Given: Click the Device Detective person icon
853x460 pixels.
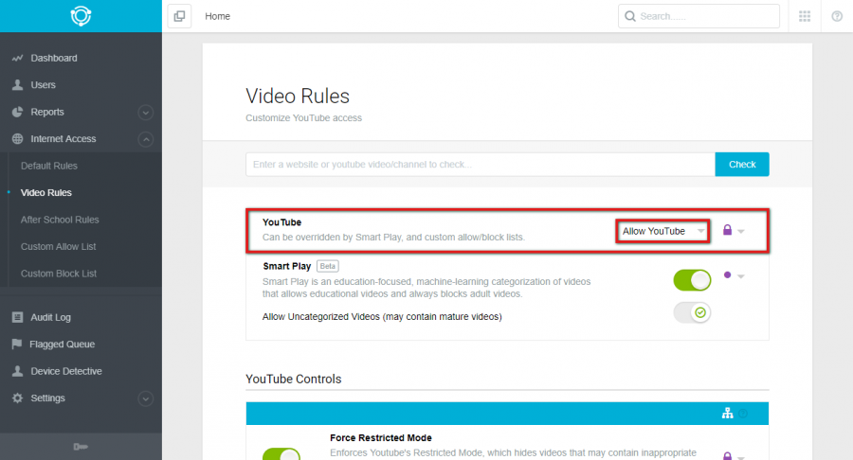Looking at the screenshot, I should pyautogui.click(x=17, y=371).
